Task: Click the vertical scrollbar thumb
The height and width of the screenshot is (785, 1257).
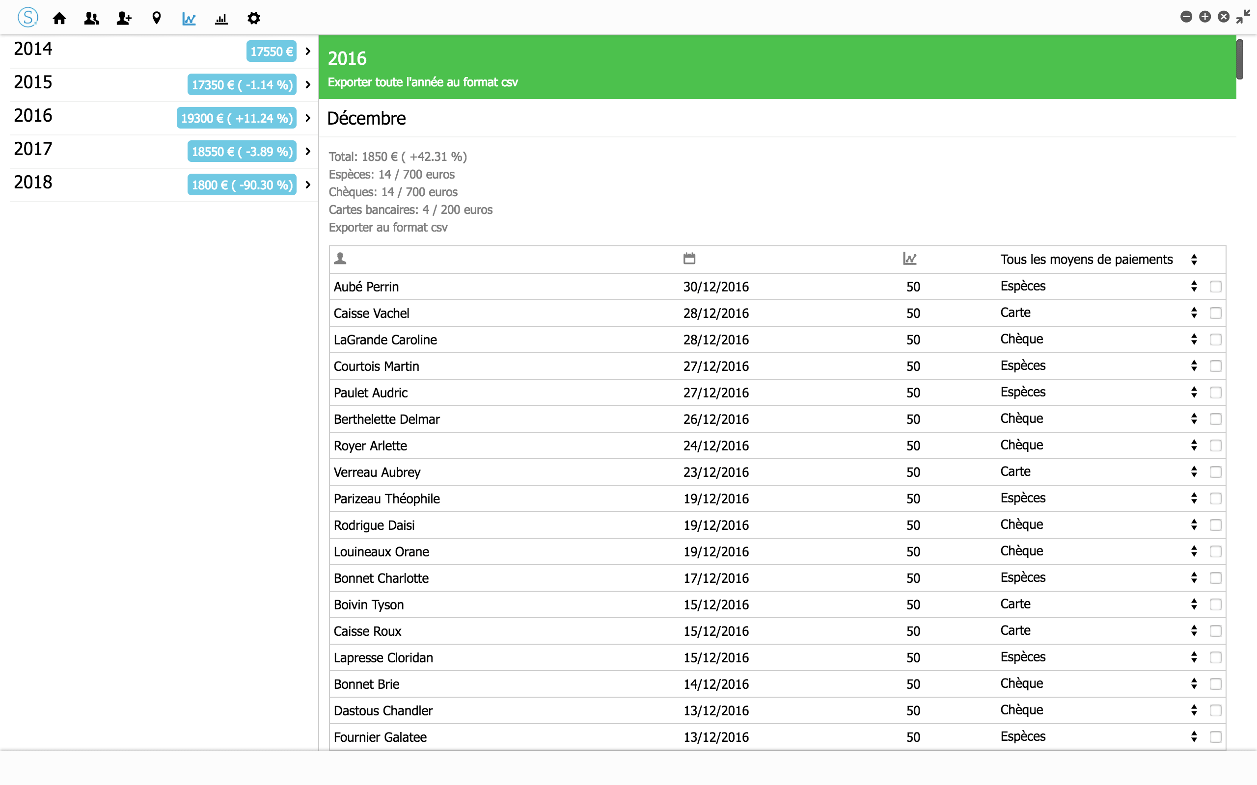Action: (x=1239, y=59)
